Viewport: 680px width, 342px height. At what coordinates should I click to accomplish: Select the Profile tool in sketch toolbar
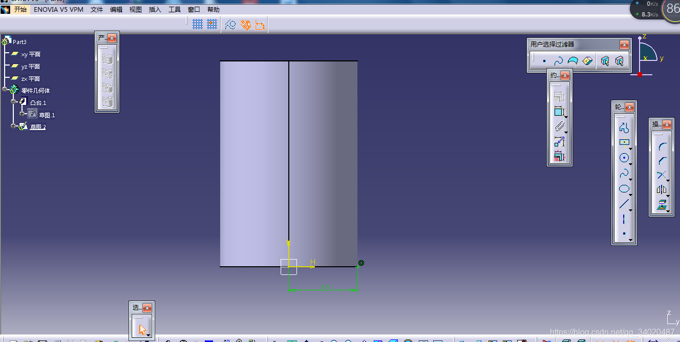click(624, 127)
